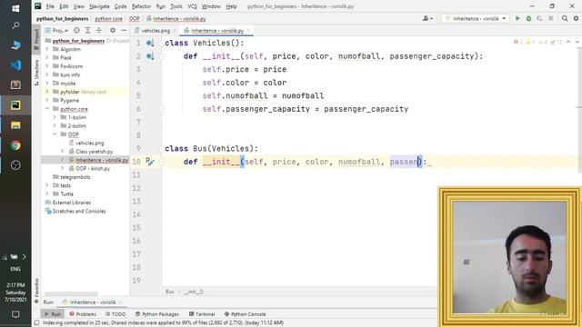Open the user account icon in toolbar
Viewport: 582px width, 327px height.
427,18
